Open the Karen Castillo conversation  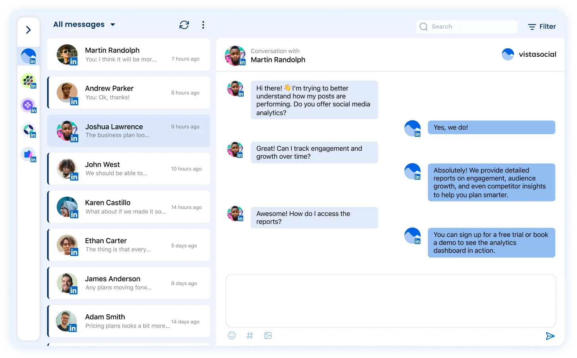(x=129, y=207)
